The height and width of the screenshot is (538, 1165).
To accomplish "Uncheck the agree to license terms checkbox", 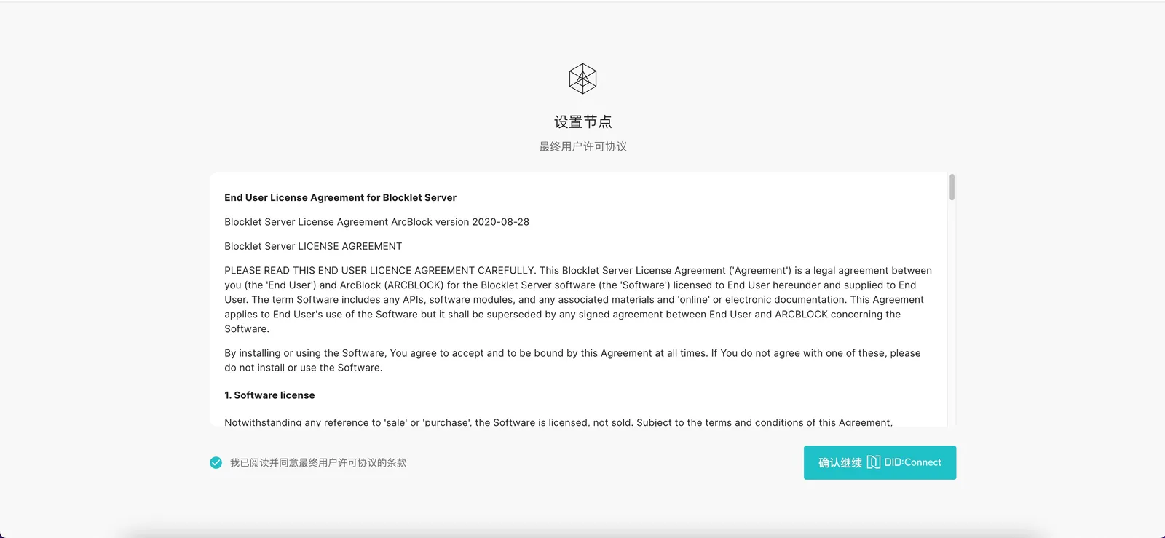I will coord(216,463).
